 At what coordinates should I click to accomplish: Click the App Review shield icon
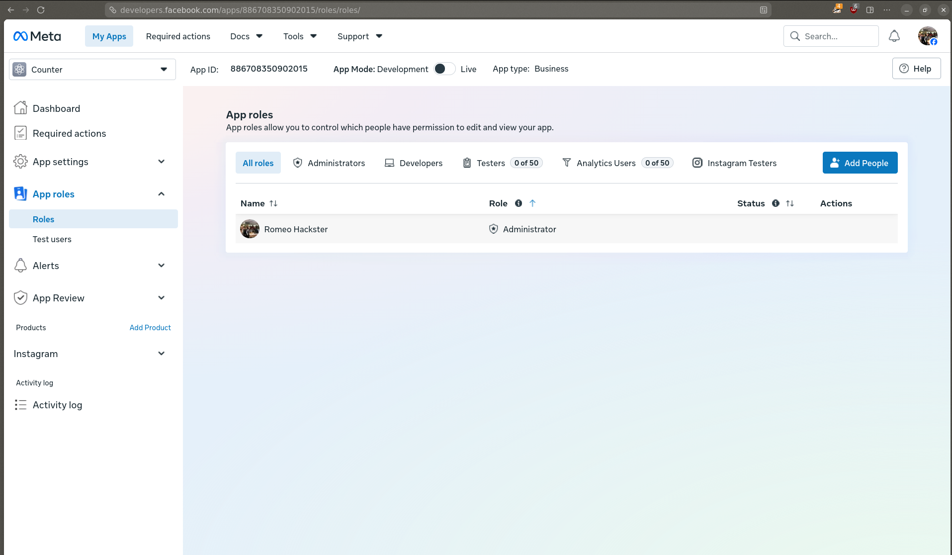click(20, 297)
